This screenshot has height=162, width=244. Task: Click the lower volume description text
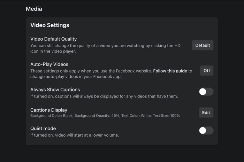tap(75, 135)
